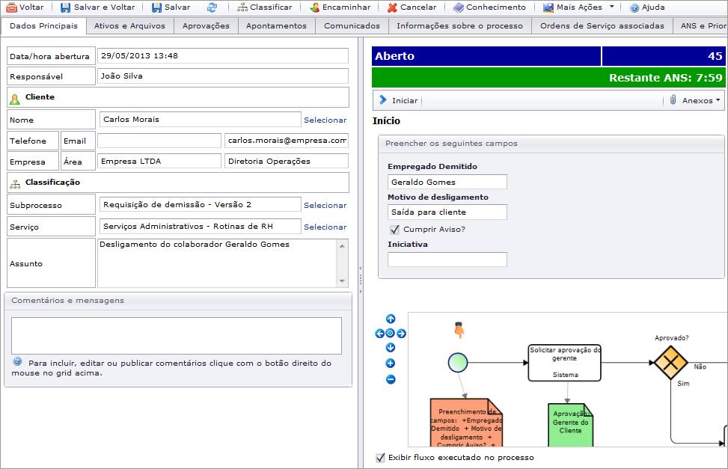The height and width of the screenshot is (469, 728).
Task: Click the Nome field Carlos Morais
Action: coord(200,120)
